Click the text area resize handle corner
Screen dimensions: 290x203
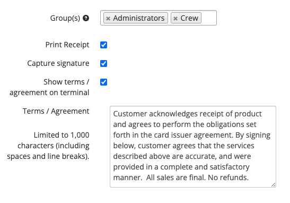coord(274,184)
